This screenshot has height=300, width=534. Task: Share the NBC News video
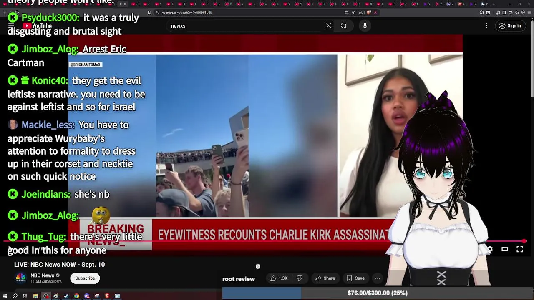325,278
